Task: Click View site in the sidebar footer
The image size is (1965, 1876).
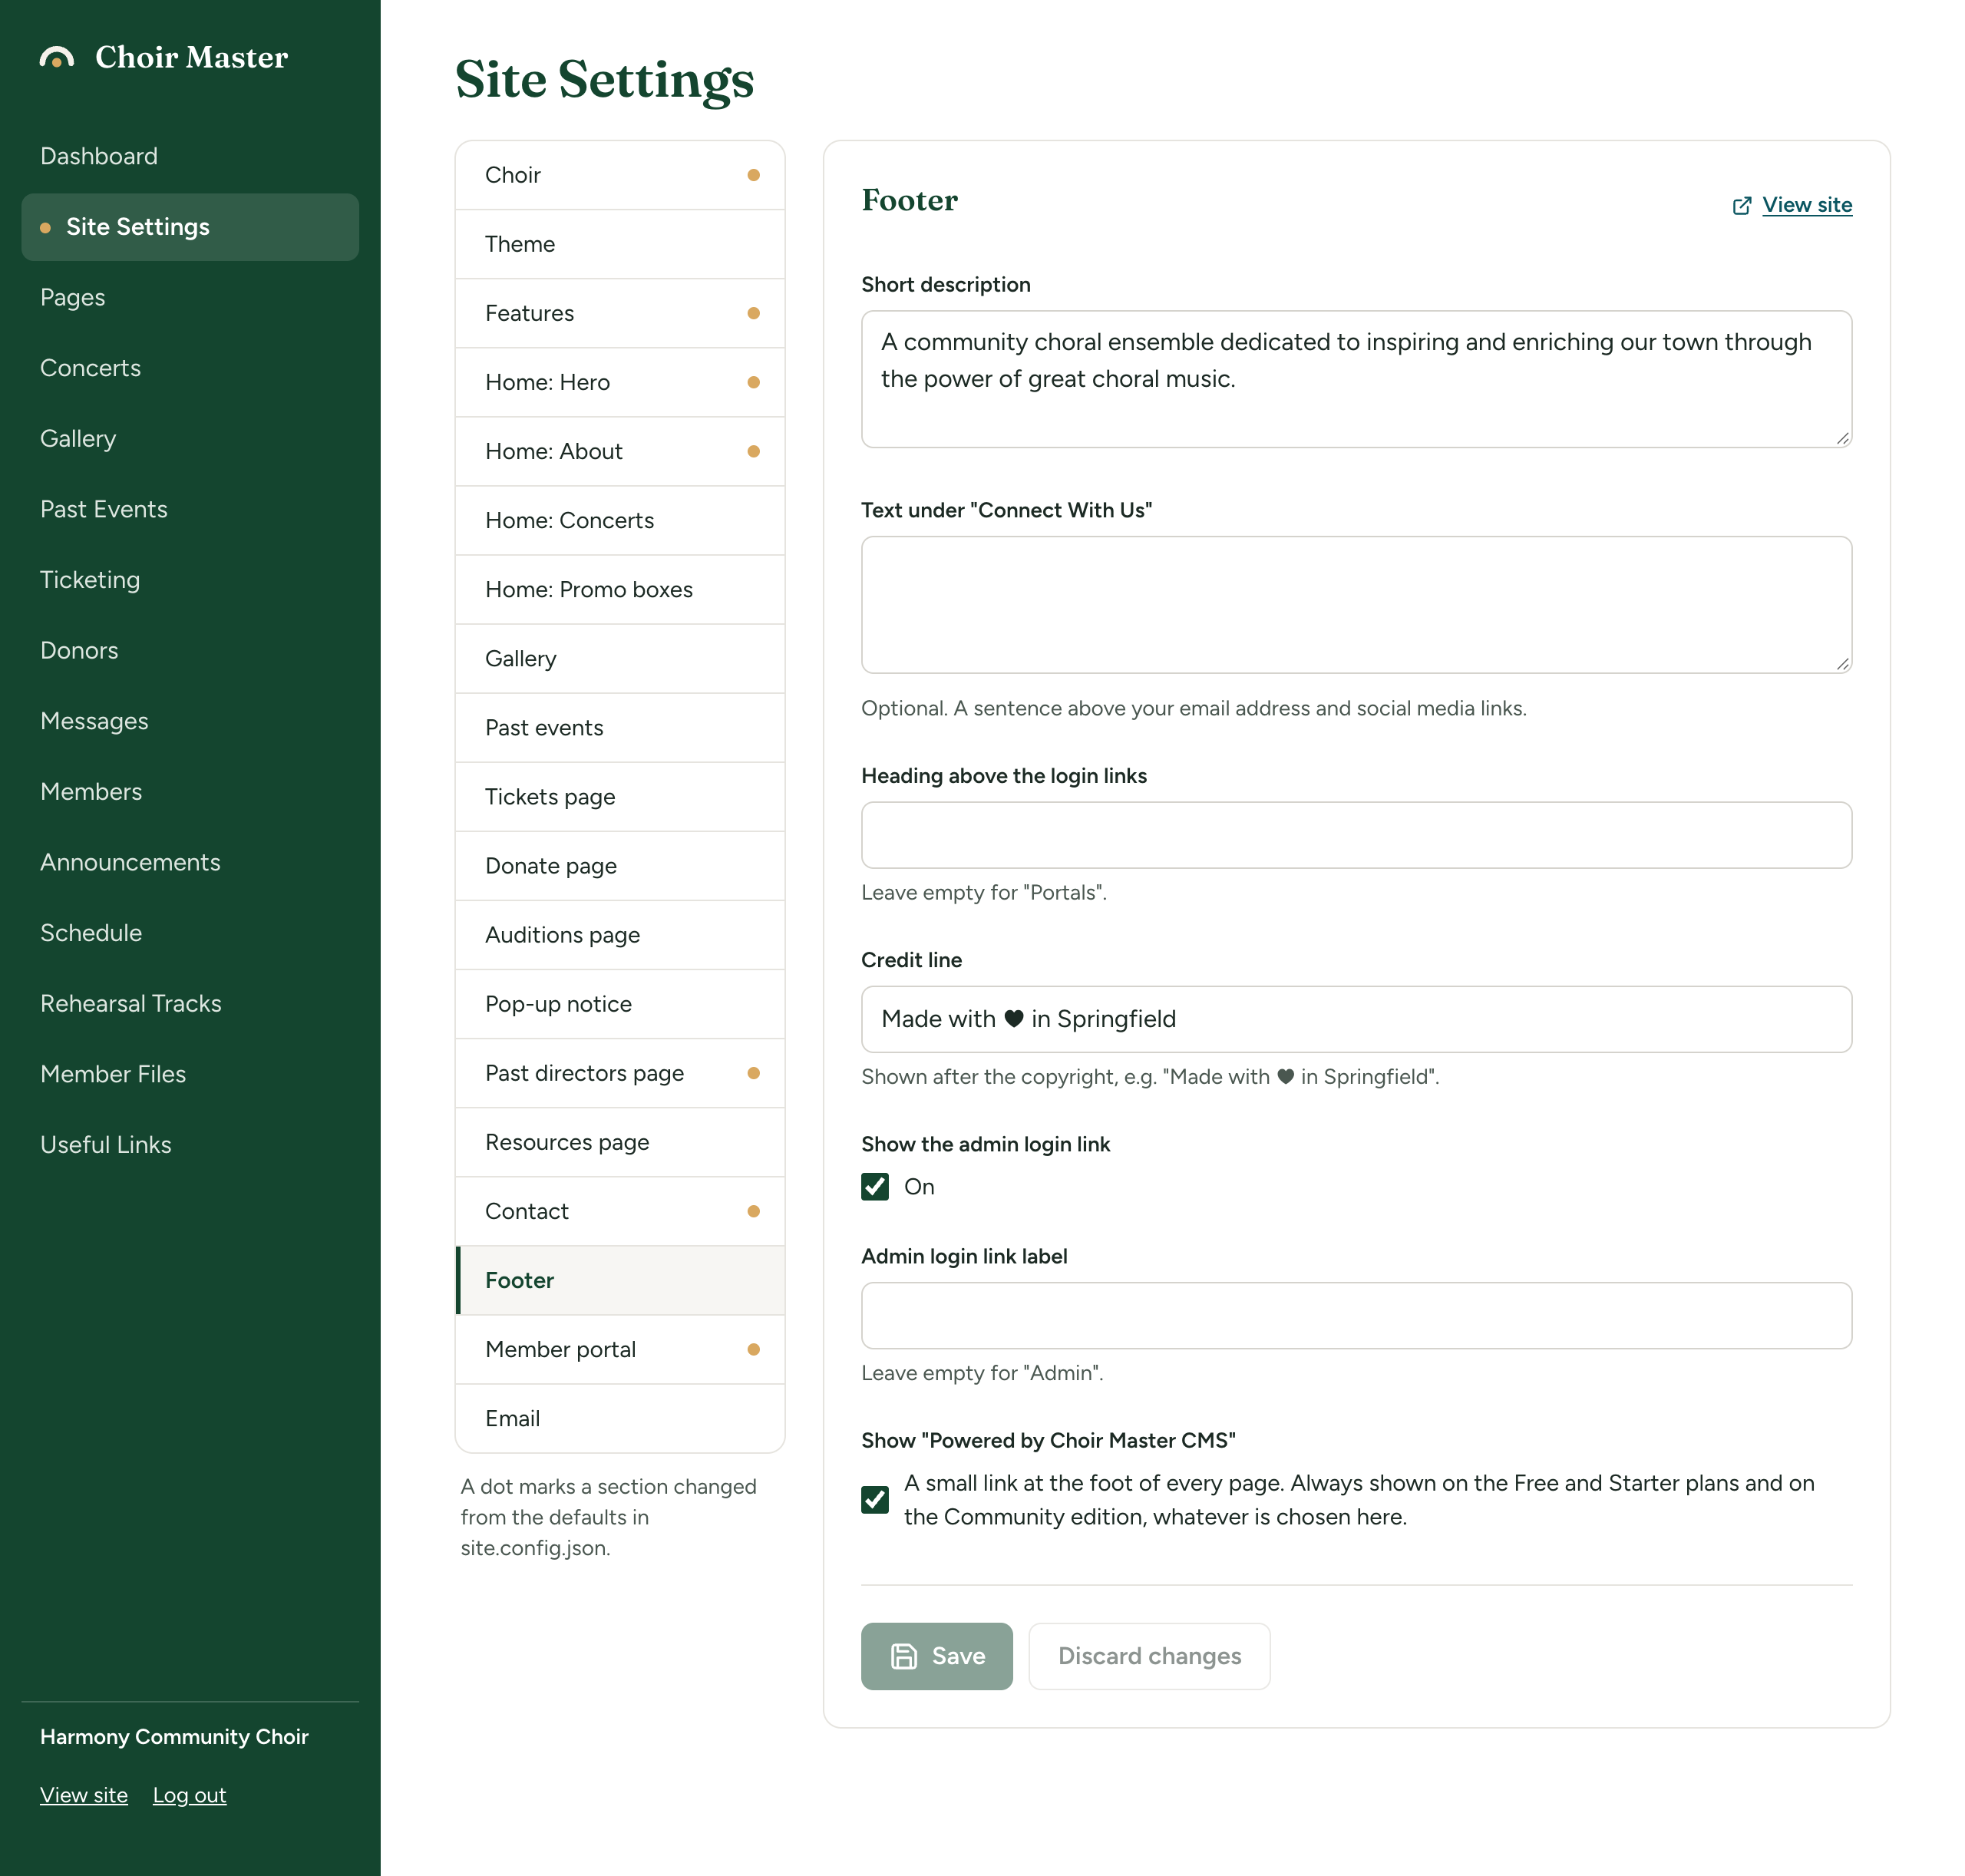Action: click(84, 1795)
